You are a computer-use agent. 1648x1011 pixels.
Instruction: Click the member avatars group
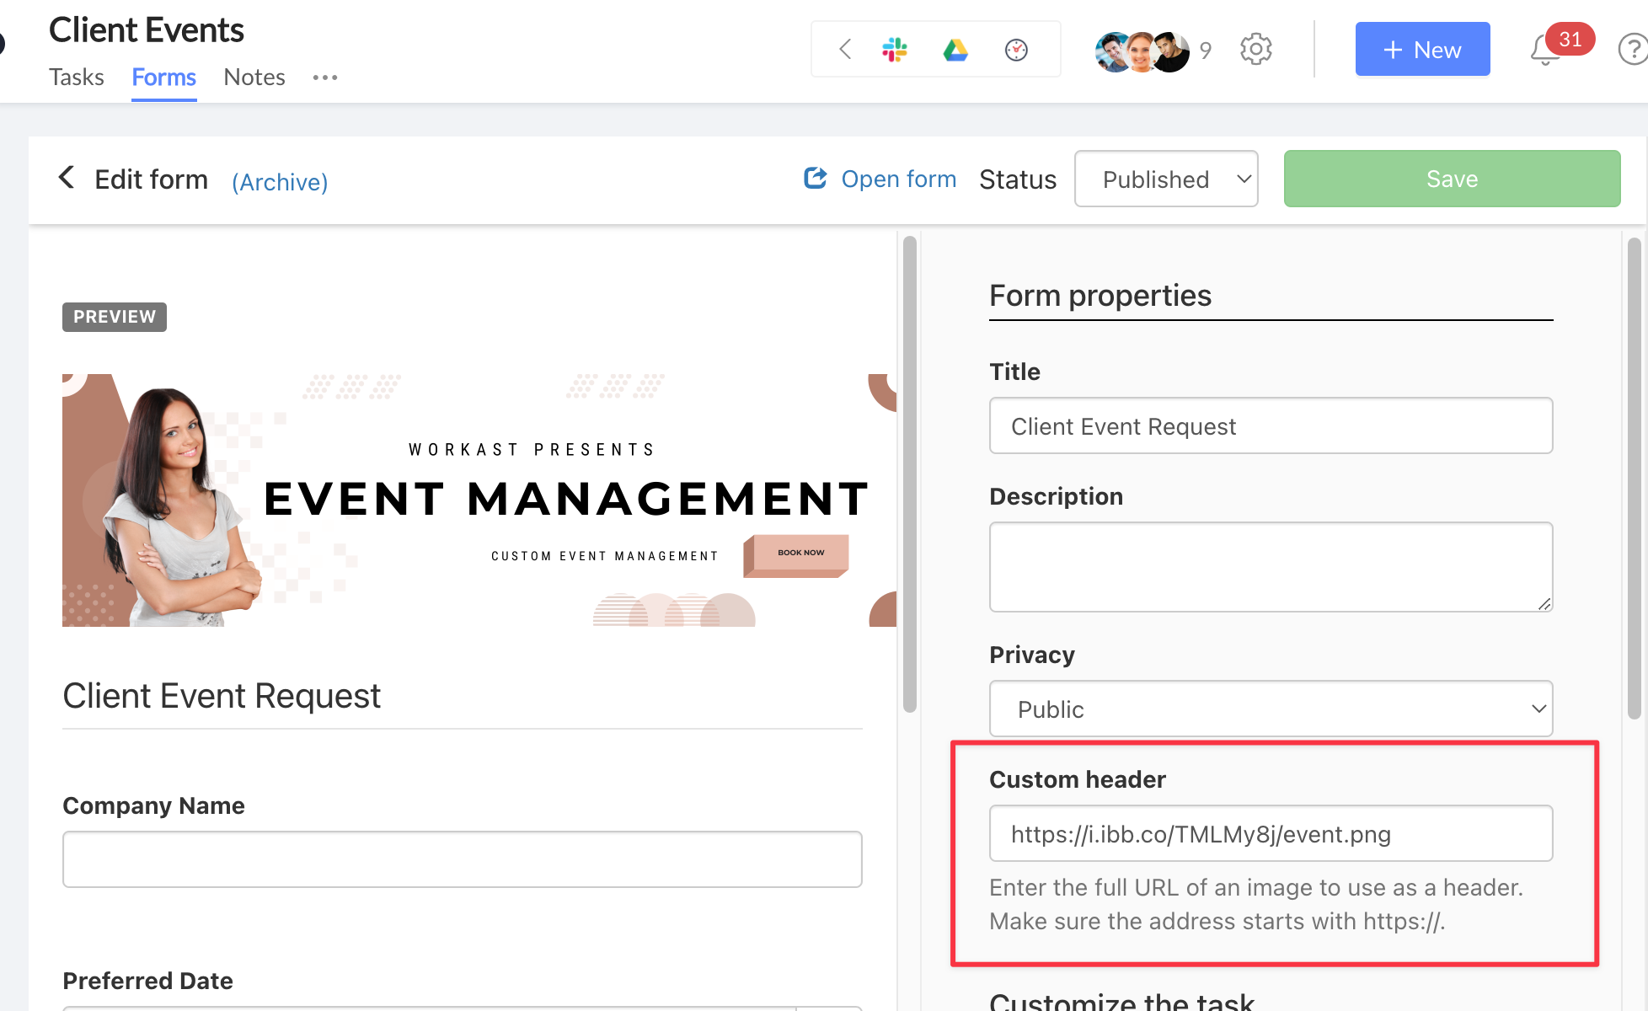[1142, 51]
